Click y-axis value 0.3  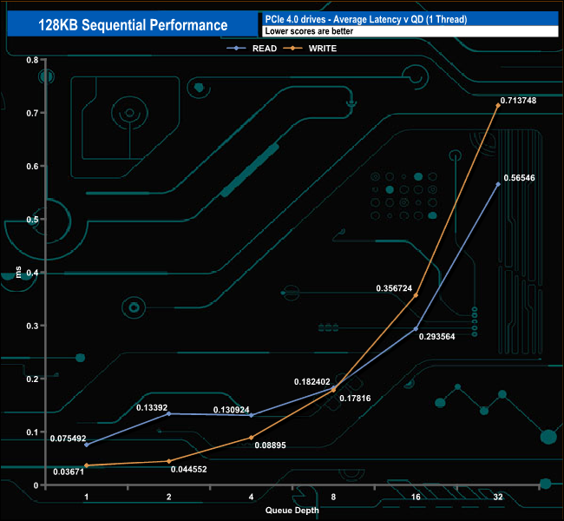(x=32, y=326)
